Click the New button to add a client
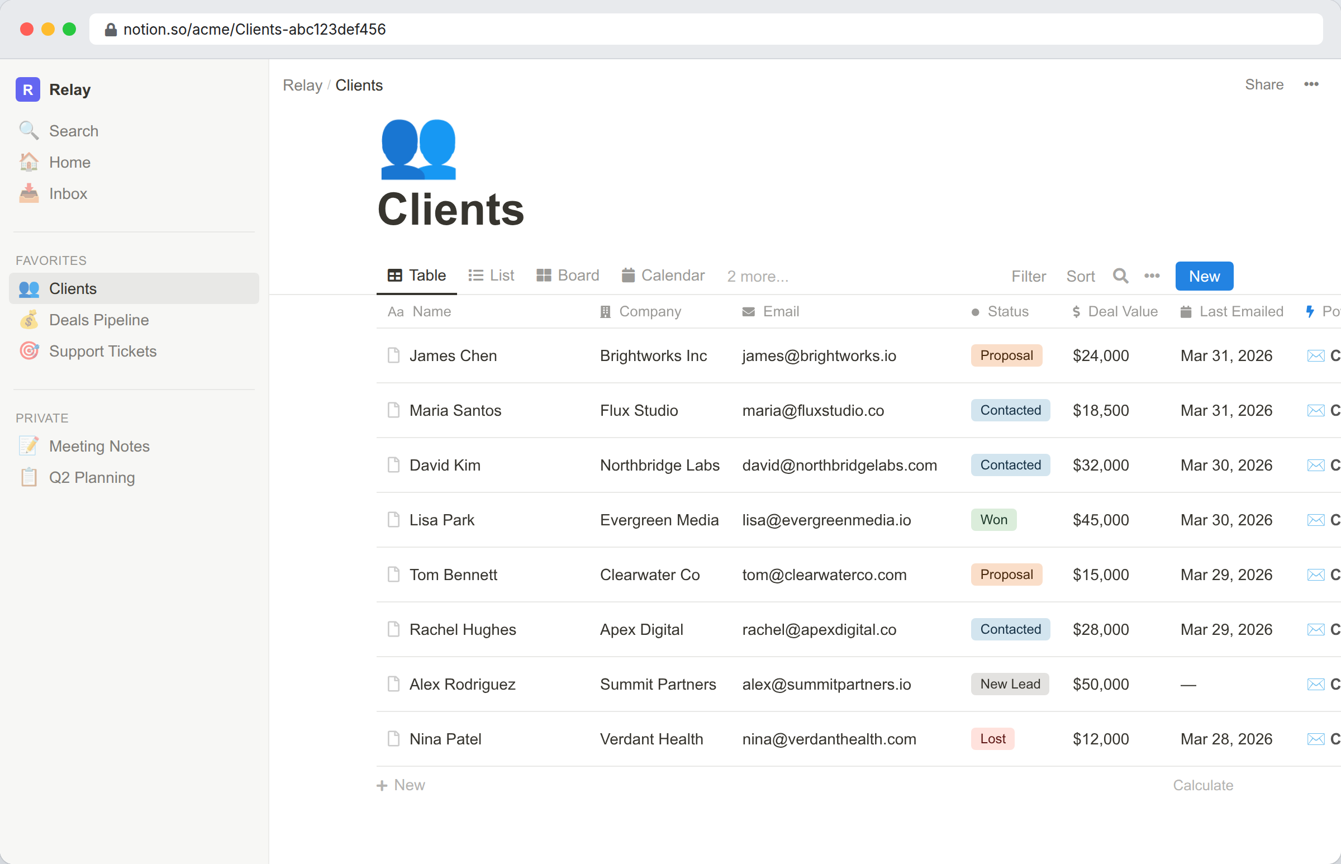Image resolution: width=1341 pixels, height=864 pixels. point(1204,276)
